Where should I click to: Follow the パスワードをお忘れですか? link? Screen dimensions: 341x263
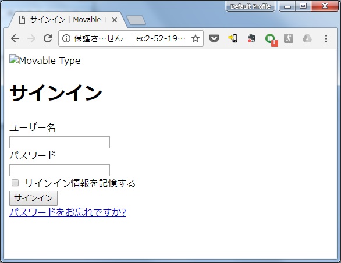click(68, 212)
